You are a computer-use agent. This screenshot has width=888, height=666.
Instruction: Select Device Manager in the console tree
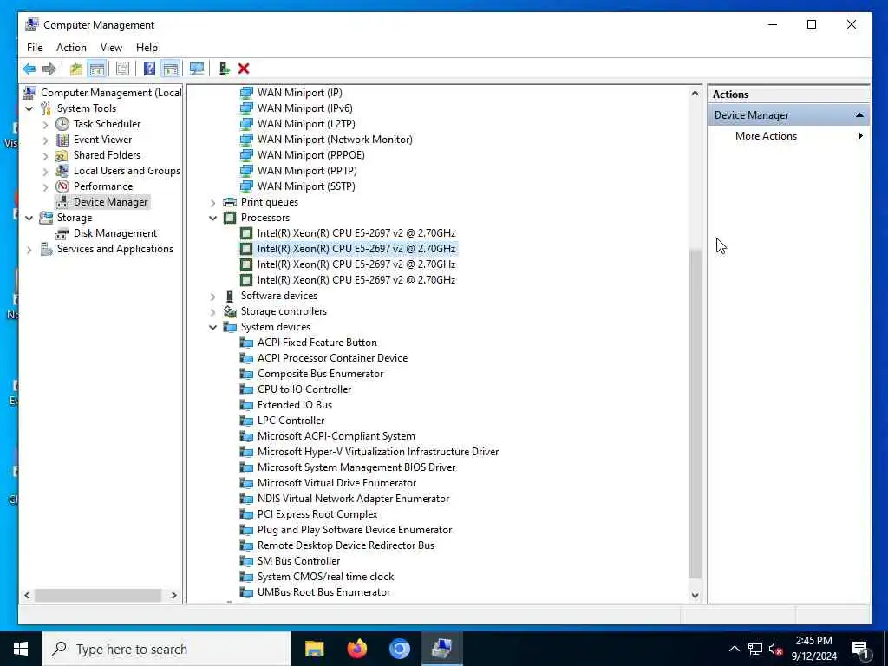(x=110, y=202)
